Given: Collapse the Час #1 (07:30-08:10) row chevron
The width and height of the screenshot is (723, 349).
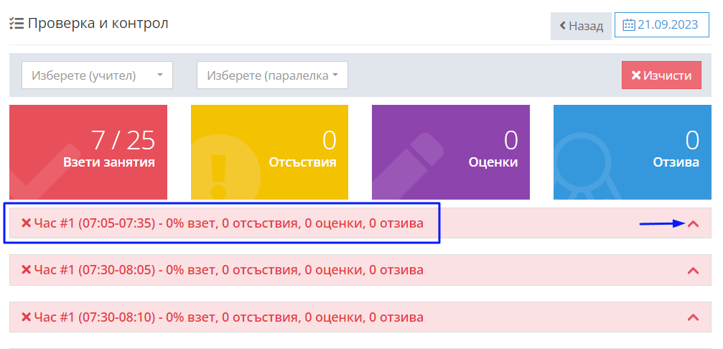Looking at the screenshot, I should pos(693,317).
